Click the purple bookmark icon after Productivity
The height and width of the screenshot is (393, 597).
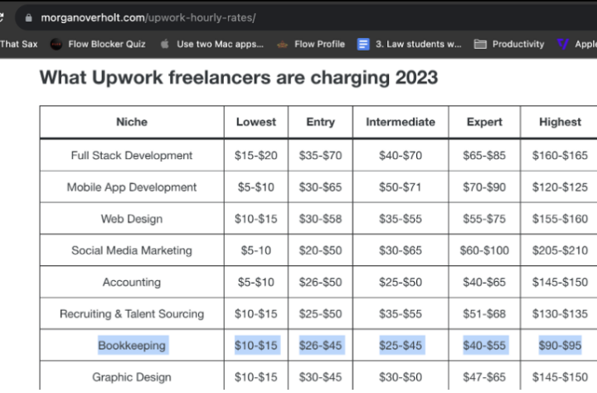point(564,44)
